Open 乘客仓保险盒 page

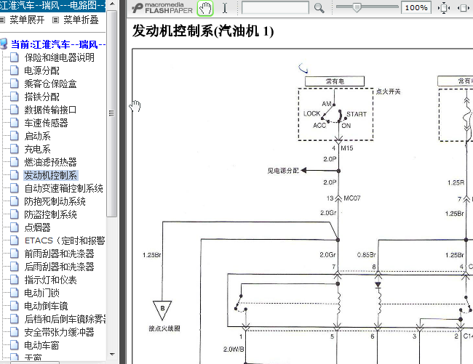pyautogui.click(x=50, y=84)
